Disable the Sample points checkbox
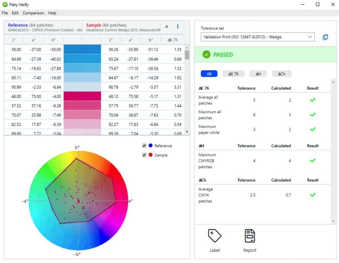 144,154
